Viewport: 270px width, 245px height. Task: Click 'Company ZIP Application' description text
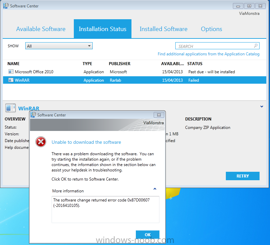[x=208, y=128]
